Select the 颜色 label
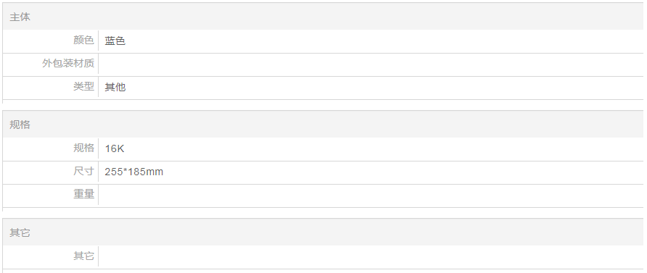The height and width of the screenshot is (273, 647). click(x=83, y=41)
